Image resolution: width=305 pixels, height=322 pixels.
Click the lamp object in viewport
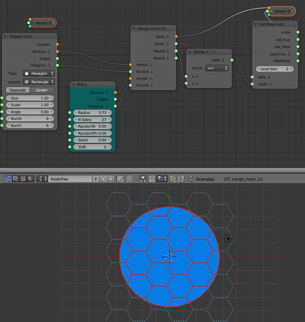pyautogui.click(x=228, y=239)
